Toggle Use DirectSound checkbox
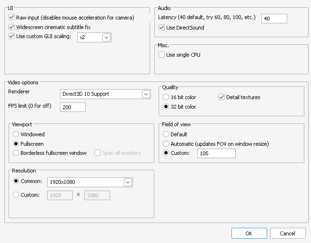The width and height of the screenshot is (311, 243). [x=162, y=28]
